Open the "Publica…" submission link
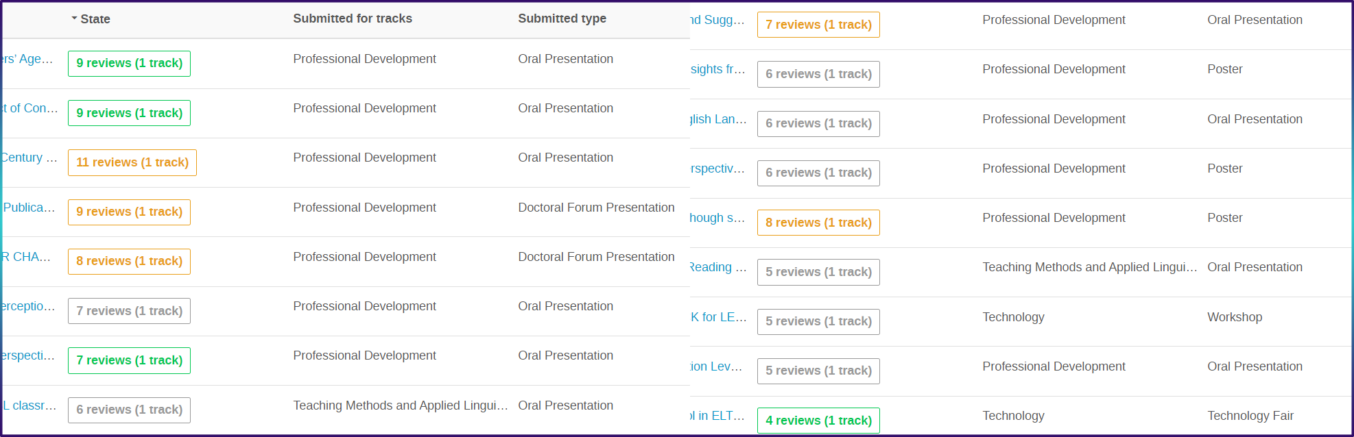The height and width of the screenshot is (437, 1354). (x=29, y=208)
